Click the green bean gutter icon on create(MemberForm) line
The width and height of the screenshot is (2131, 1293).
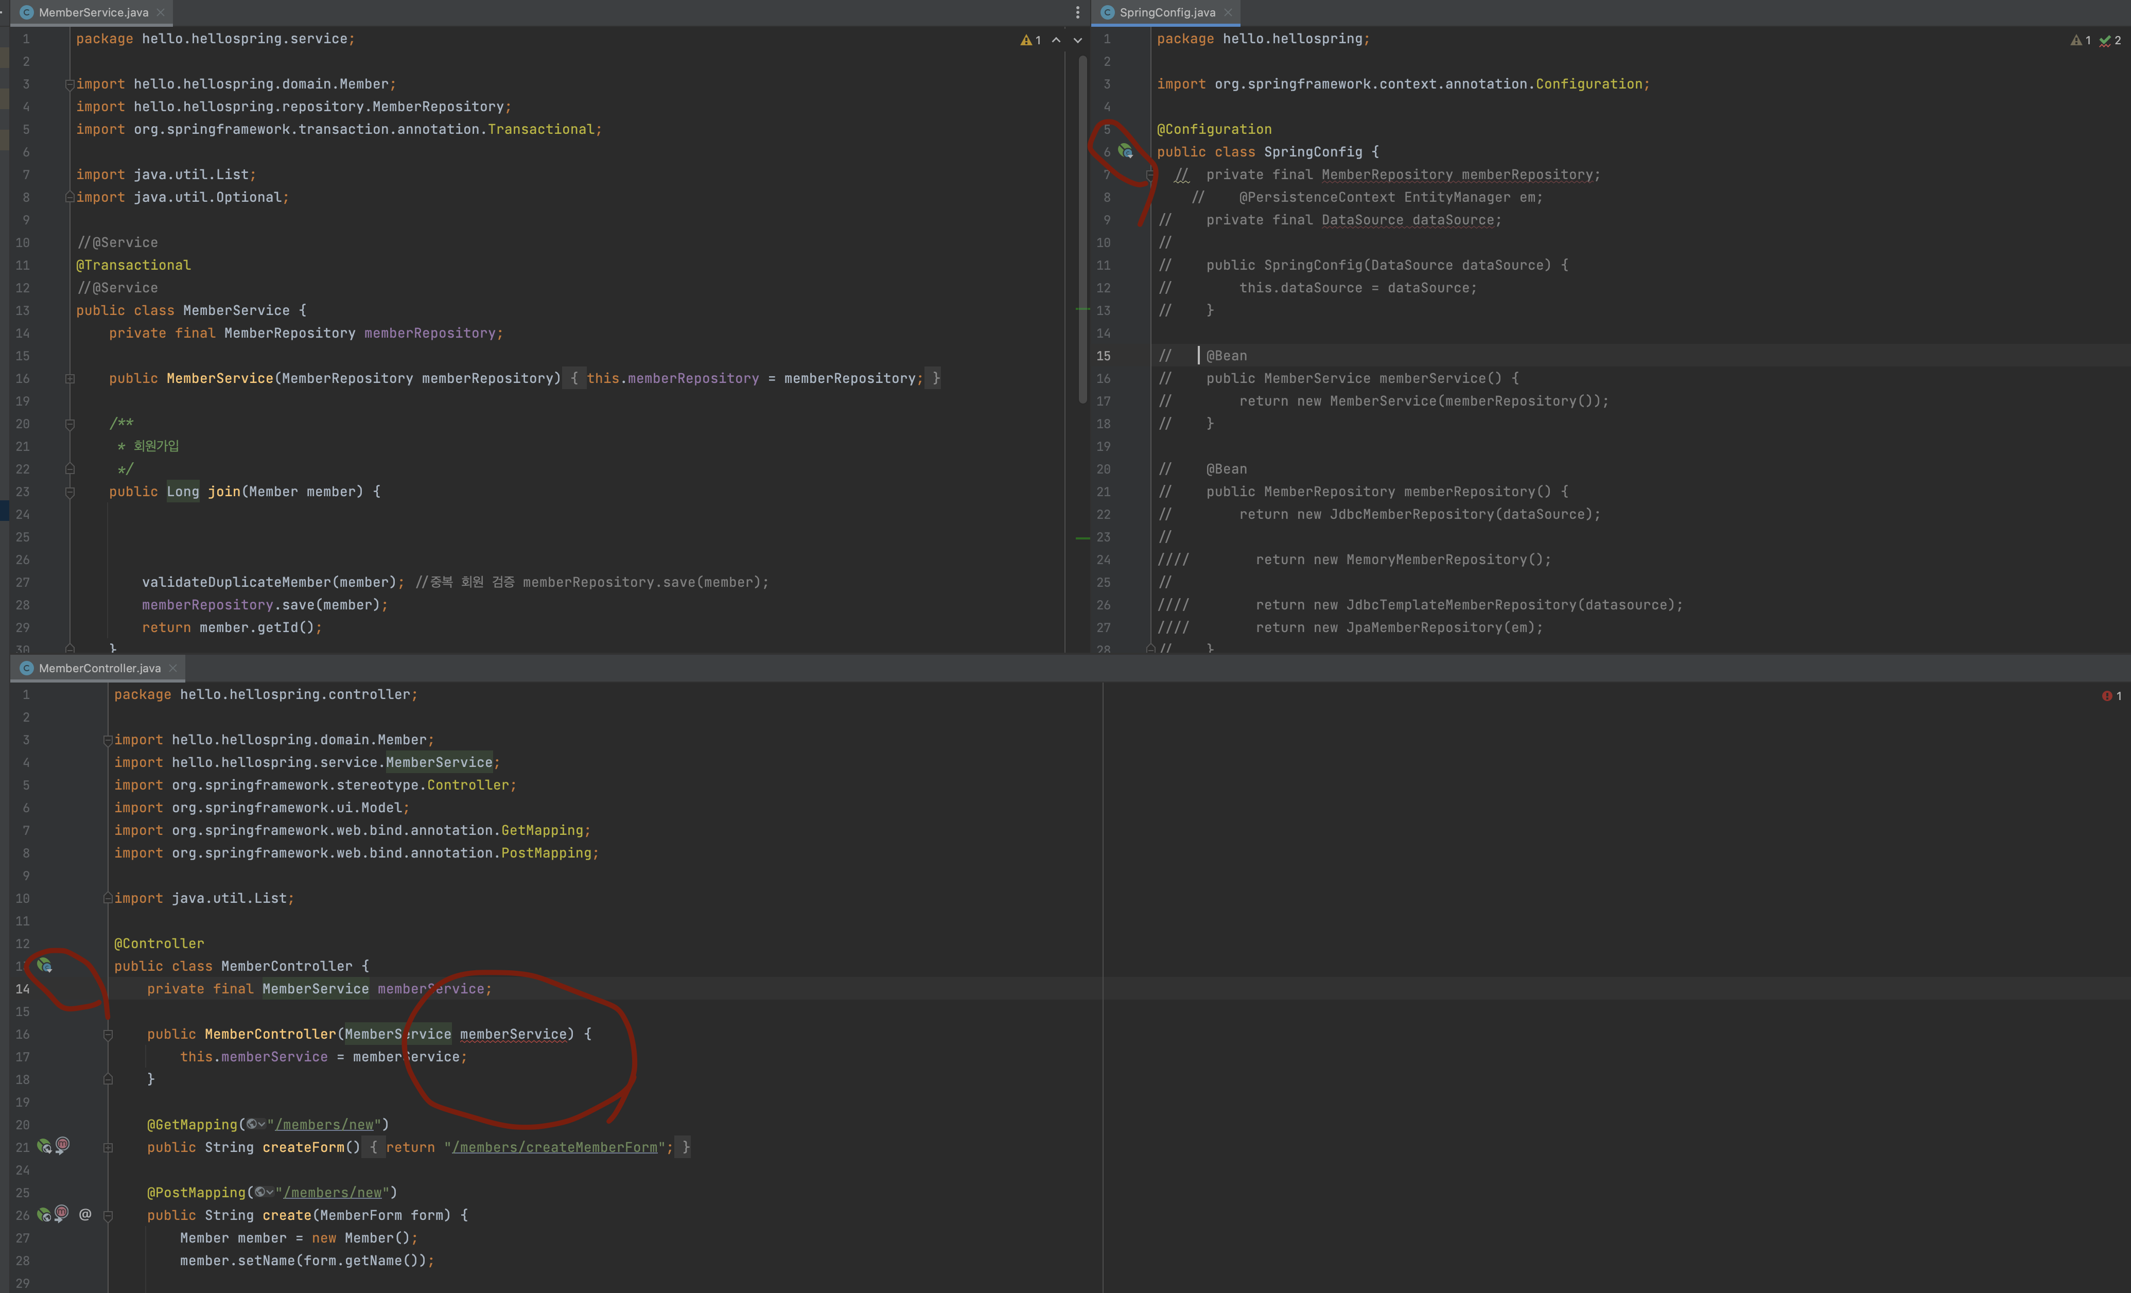point(44,1215)
